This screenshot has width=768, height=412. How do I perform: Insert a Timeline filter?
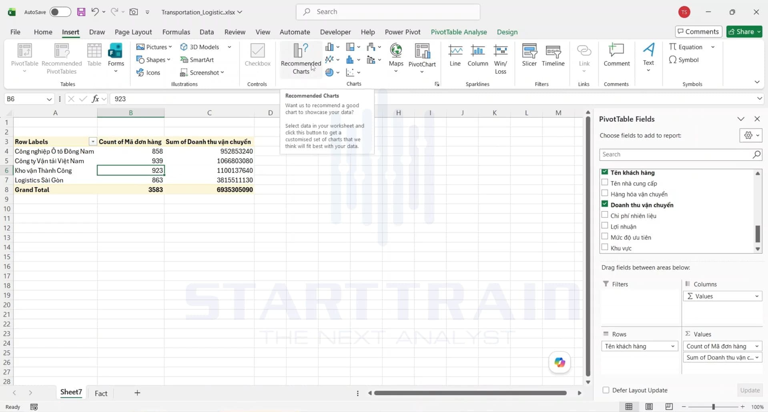[553, 55]
